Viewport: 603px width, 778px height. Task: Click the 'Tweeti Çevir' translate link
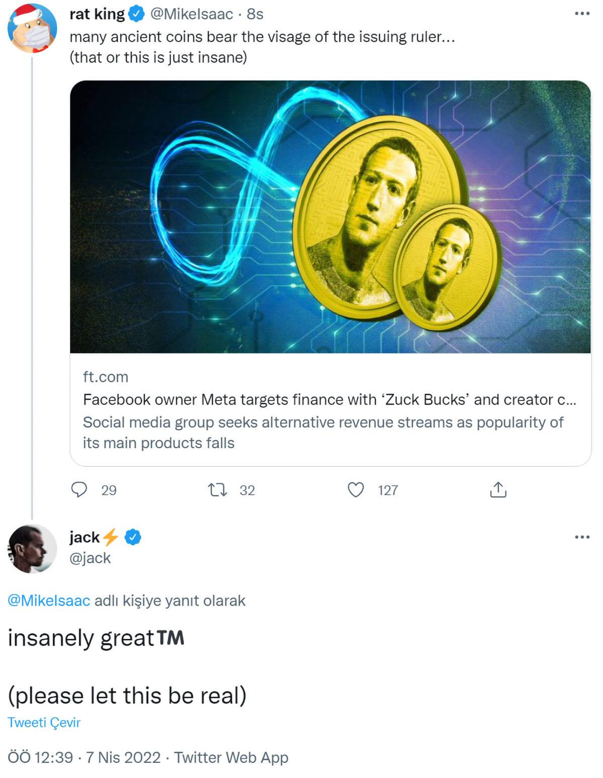pyautogui.click(x=44, y=722)
